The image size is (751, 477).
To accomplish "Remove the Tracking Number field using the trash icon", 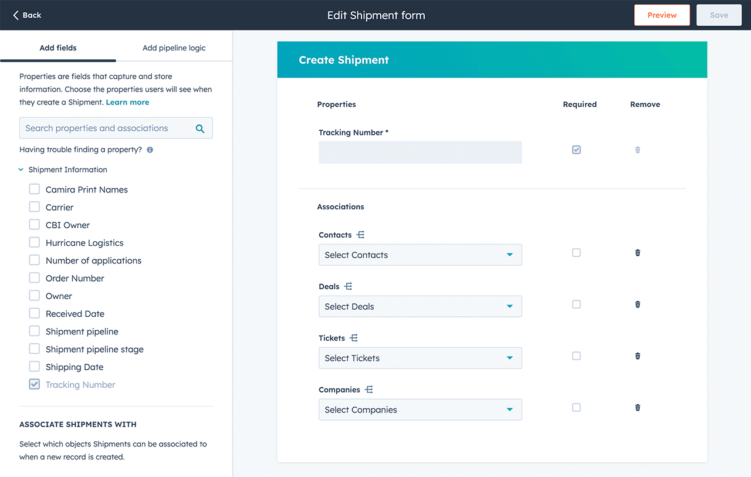I will 637,150.
